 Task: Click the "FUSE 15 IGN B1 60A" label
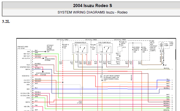point(124,44)
